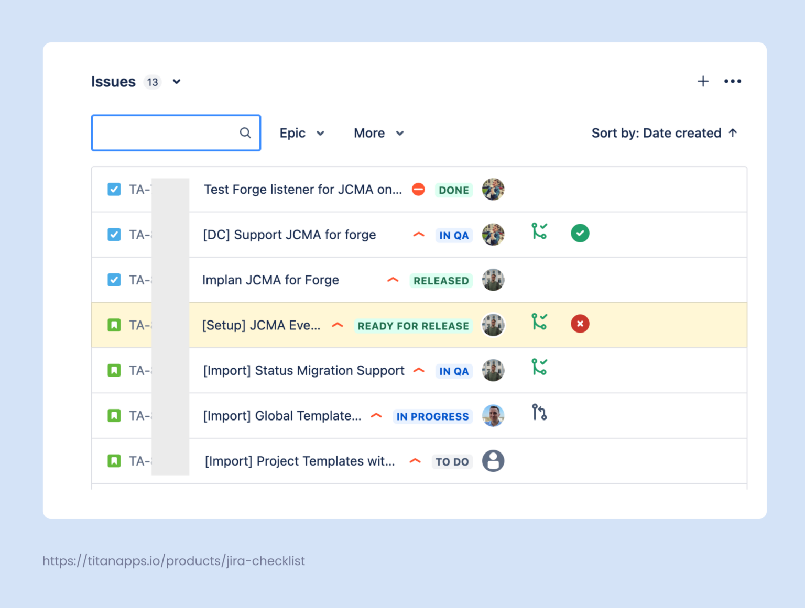Click the red 'no entry' icon next to Test Forge listener
Screen dimensions: 805x608
(x=418, y=190)
